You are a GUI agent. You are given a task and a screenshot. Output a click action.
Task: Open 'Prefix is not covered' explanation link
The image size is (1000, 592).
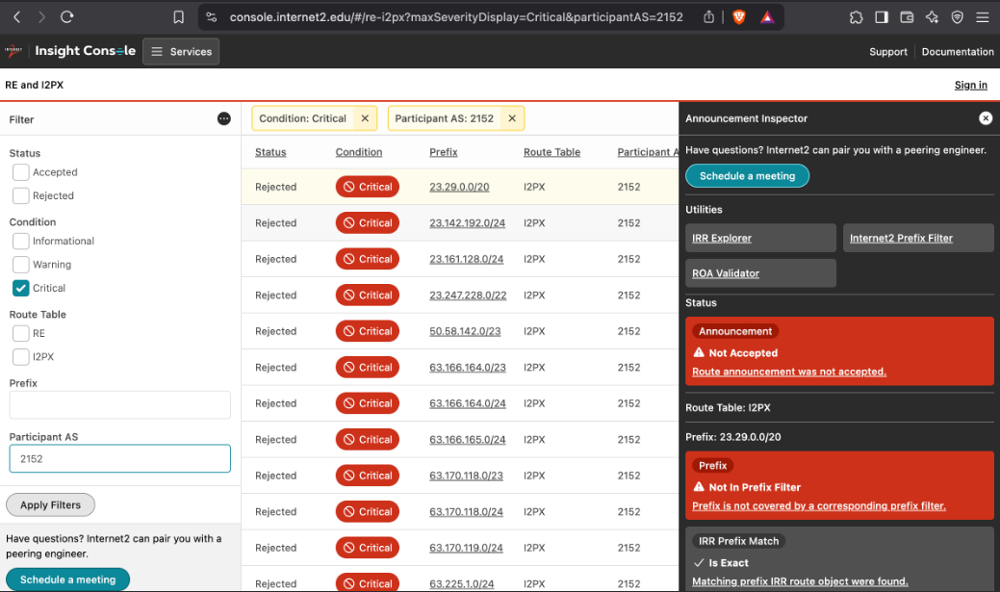[x=819, y=506]
